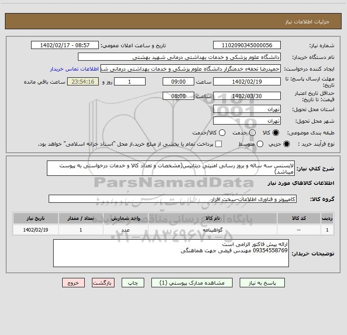
Task: Select the متوسط purchase type radio
Action: [260, 144]
